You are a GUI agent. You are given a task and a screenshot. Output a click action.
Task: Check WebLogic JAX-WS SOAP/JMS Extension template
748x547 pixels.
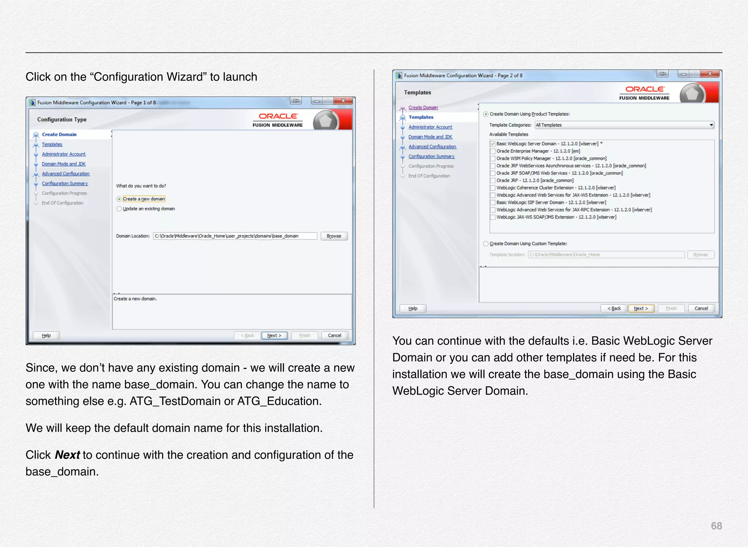pos(493,217)
